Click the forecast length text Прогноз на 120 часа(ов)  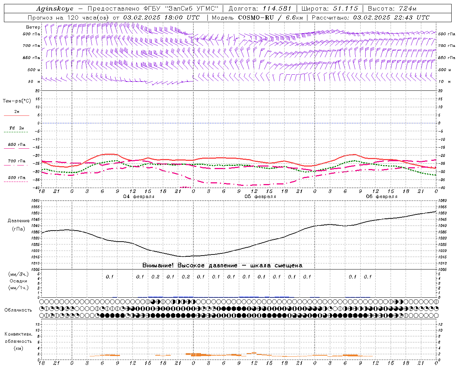tap(69, 18)
